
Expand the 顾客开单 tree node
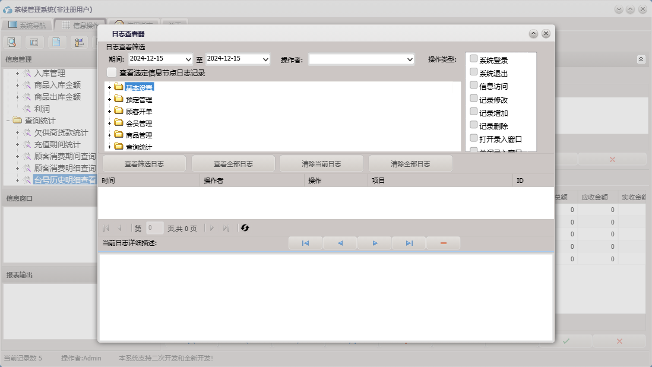tap(109, 111)
